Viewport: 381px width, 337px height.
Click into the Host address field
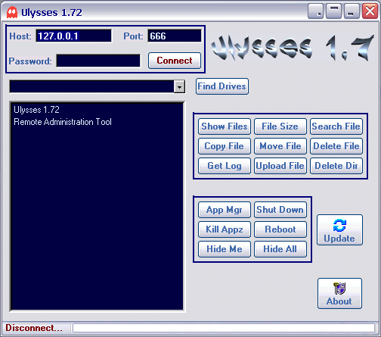click(x=73, y=36)
